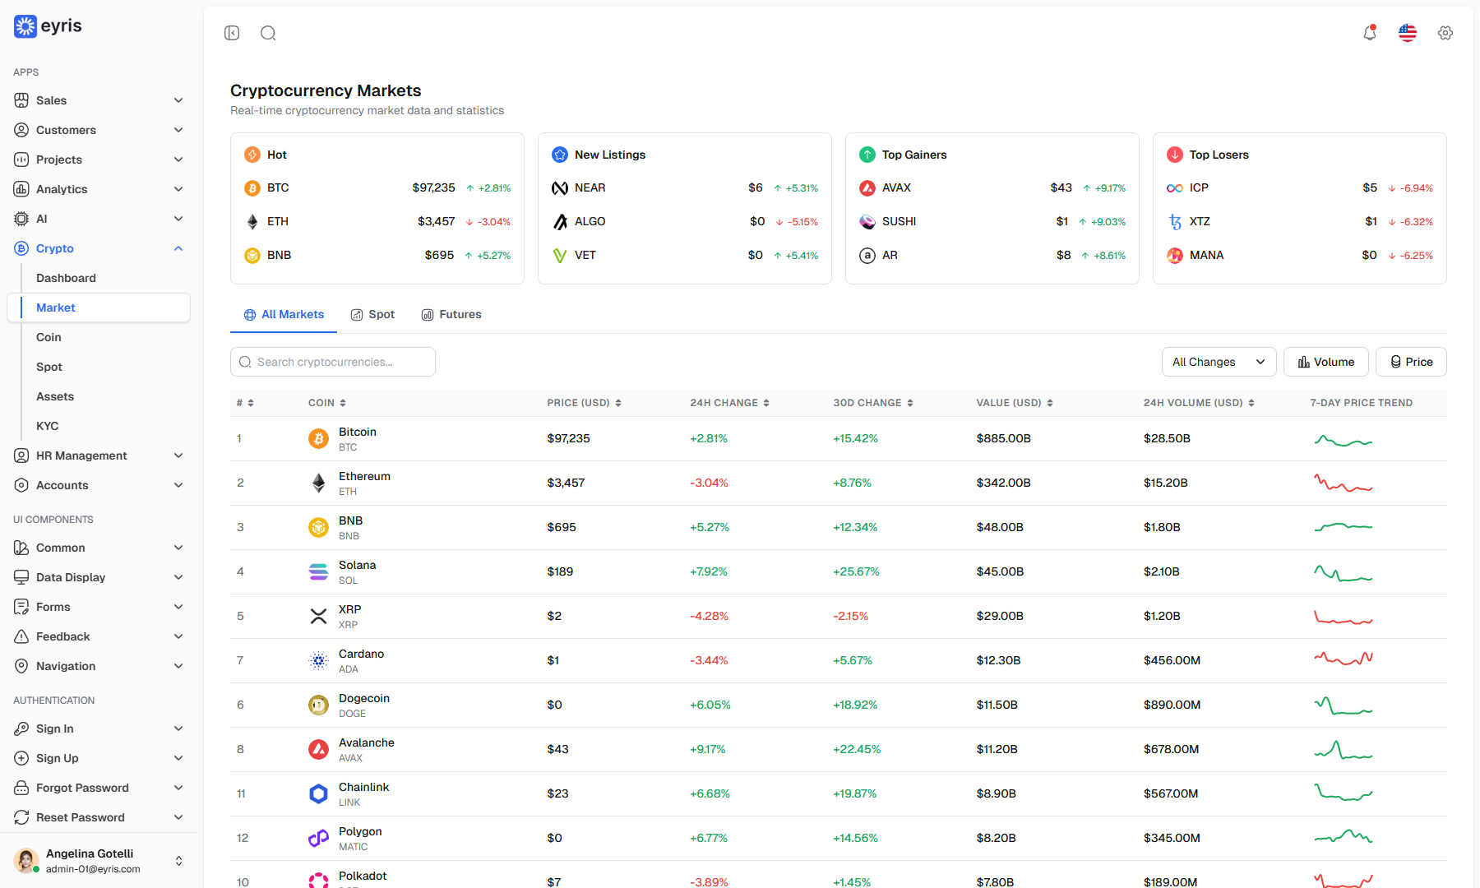Click the SUSHI icon in Top Gainers
The height and width of the screenshot is (888, 1480).
coord(867,222)
